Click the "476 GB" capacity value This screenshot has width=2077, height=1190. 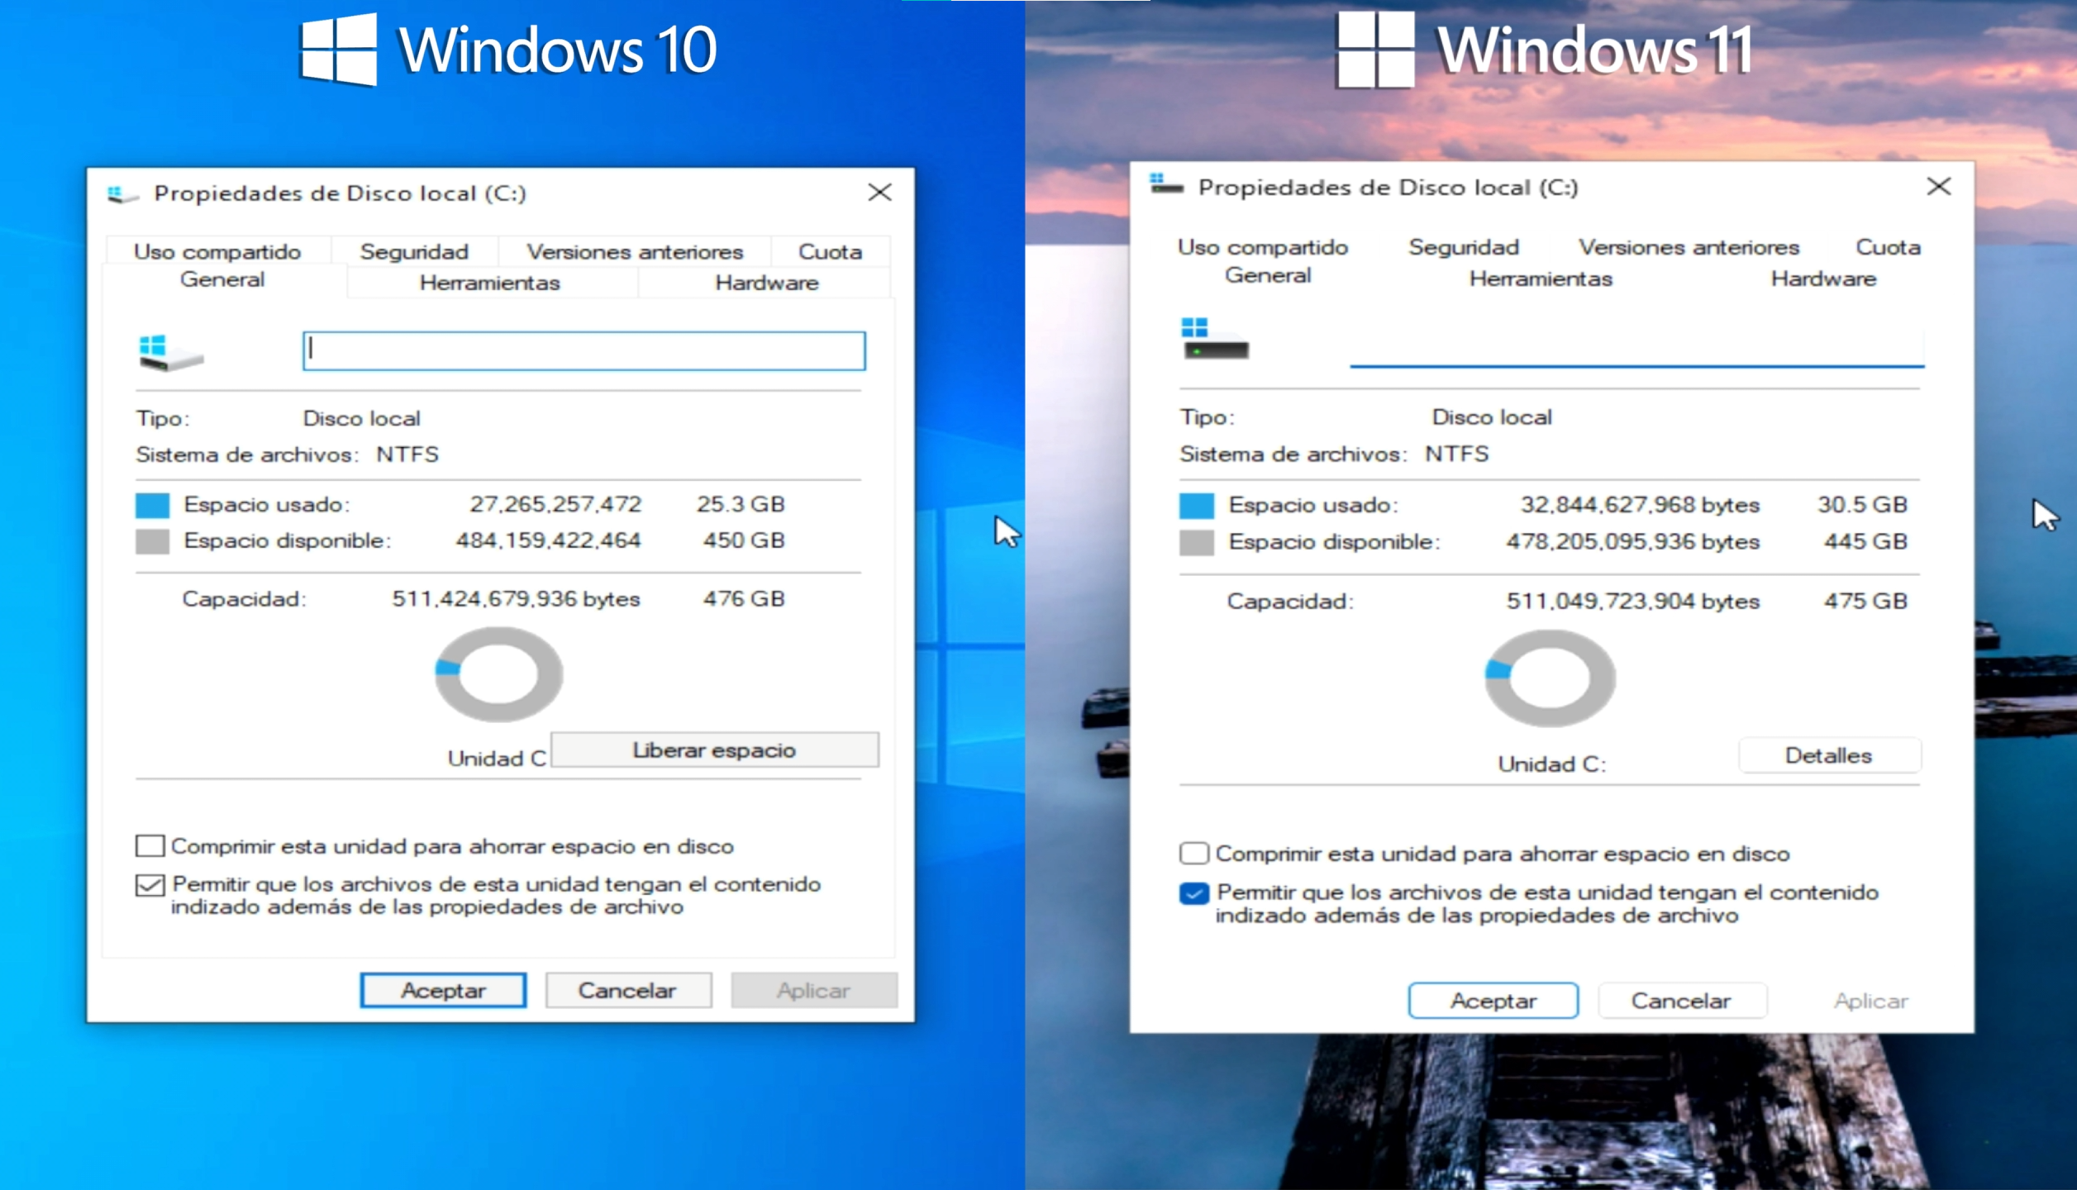[744, 599]
